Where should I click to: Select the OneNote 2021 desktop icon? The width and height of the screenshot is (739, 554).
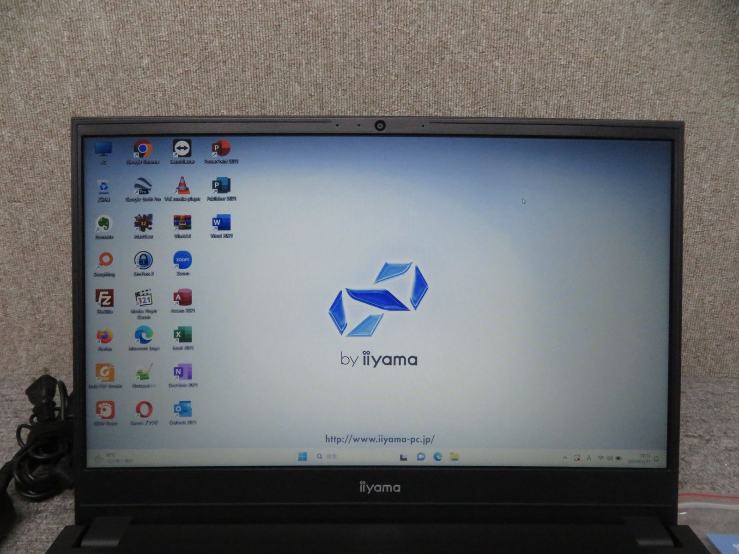pos(183,375)
